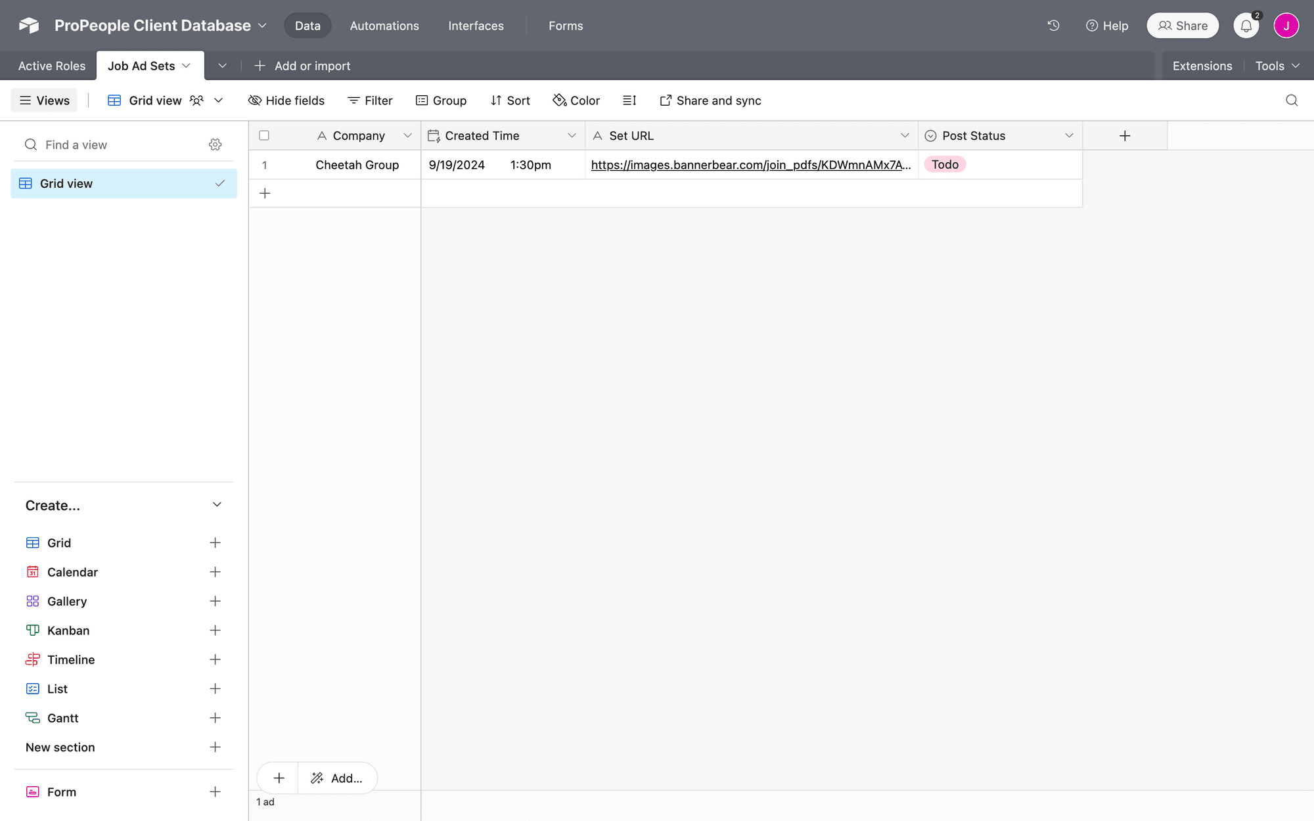This screenshot has height=821, width=1314.
Task: Switch to the Active Roles tab
Action: pyautogui.click(x=51, y=65)
